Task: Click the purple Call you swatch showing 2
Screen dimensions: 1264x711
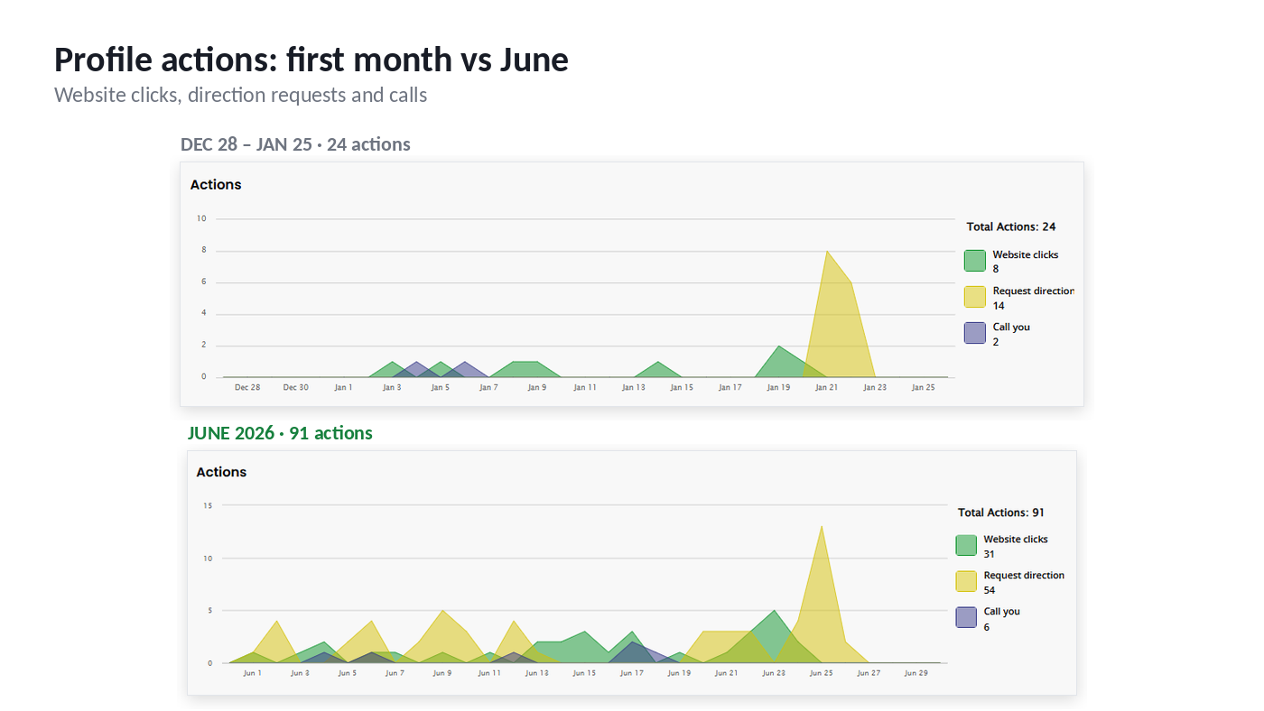Action: click(974, 333)
